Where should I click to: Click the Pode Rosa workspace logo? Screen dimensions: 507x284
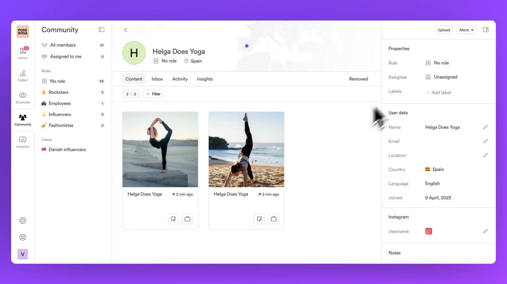[x=23, y=32]
